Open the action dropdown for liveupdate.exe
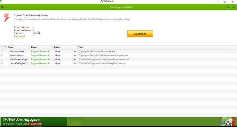The width and height of the screenshot is (237, 127). click(75, 56)
